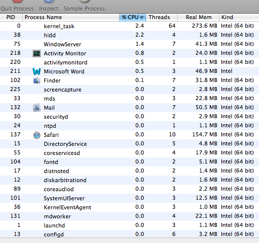The height and width of the screenshot is (243, 259).
Task: Sort by the Threads column header
Action: (162, 17)
